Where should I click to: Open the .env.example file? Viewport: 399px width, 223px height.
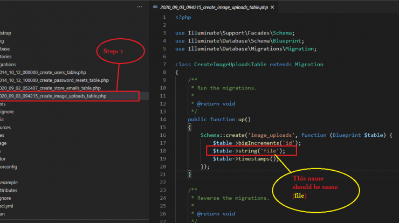click(9, 183)
